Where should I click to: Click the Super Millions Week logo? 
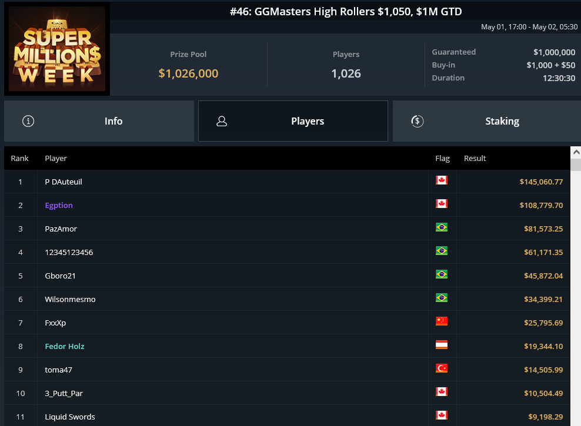57,49
